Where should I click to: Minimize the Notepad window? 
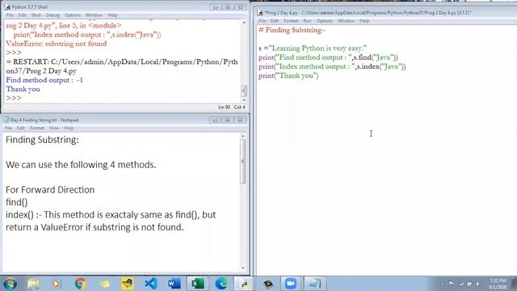pyautogui.click(x=215, y=120)
